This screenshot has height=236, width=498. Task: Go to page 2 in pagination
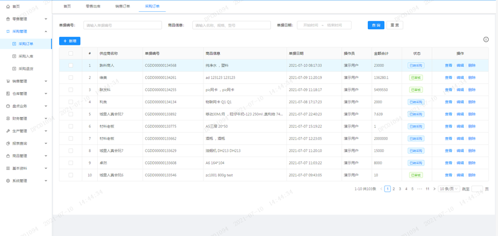(393, 189)
